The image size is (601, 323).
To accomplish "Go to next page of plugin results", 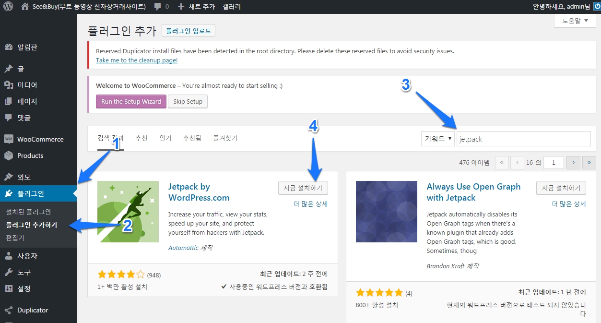I will pyautogui.click(x=573, y=163).
